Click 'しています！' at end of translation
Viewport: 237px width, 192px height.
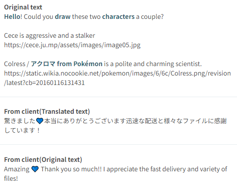tap(22, 130)
